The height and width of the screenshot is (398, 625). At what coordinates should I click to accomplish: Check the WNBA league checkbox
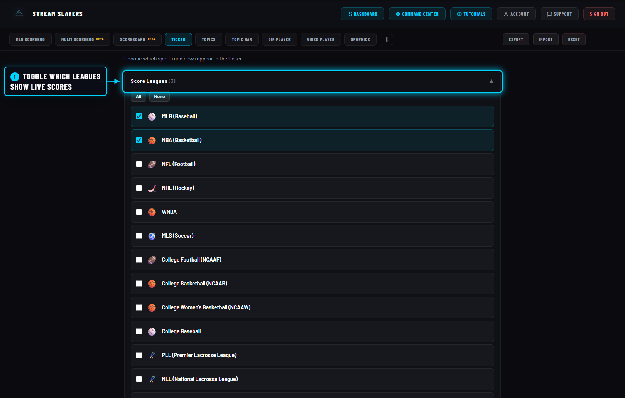pyautogui.click(x=139, y=212)
